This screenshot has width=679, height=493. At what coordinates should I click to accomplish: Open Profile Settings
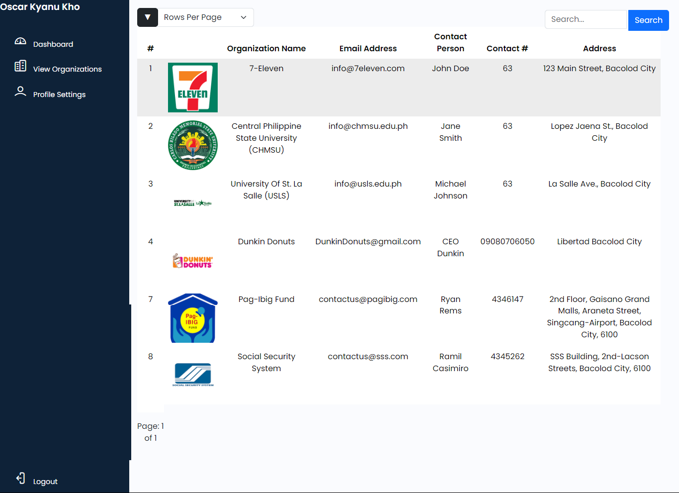click(59, 95)
